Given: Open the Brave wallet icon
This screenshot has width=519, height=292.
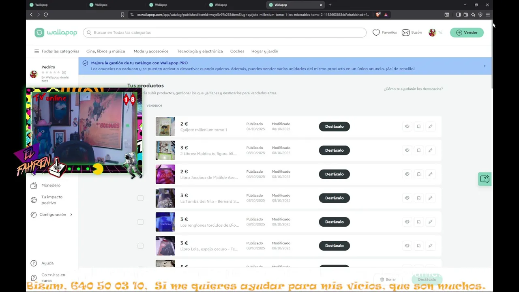Looking at the screenshot, I should pos(466,15).
